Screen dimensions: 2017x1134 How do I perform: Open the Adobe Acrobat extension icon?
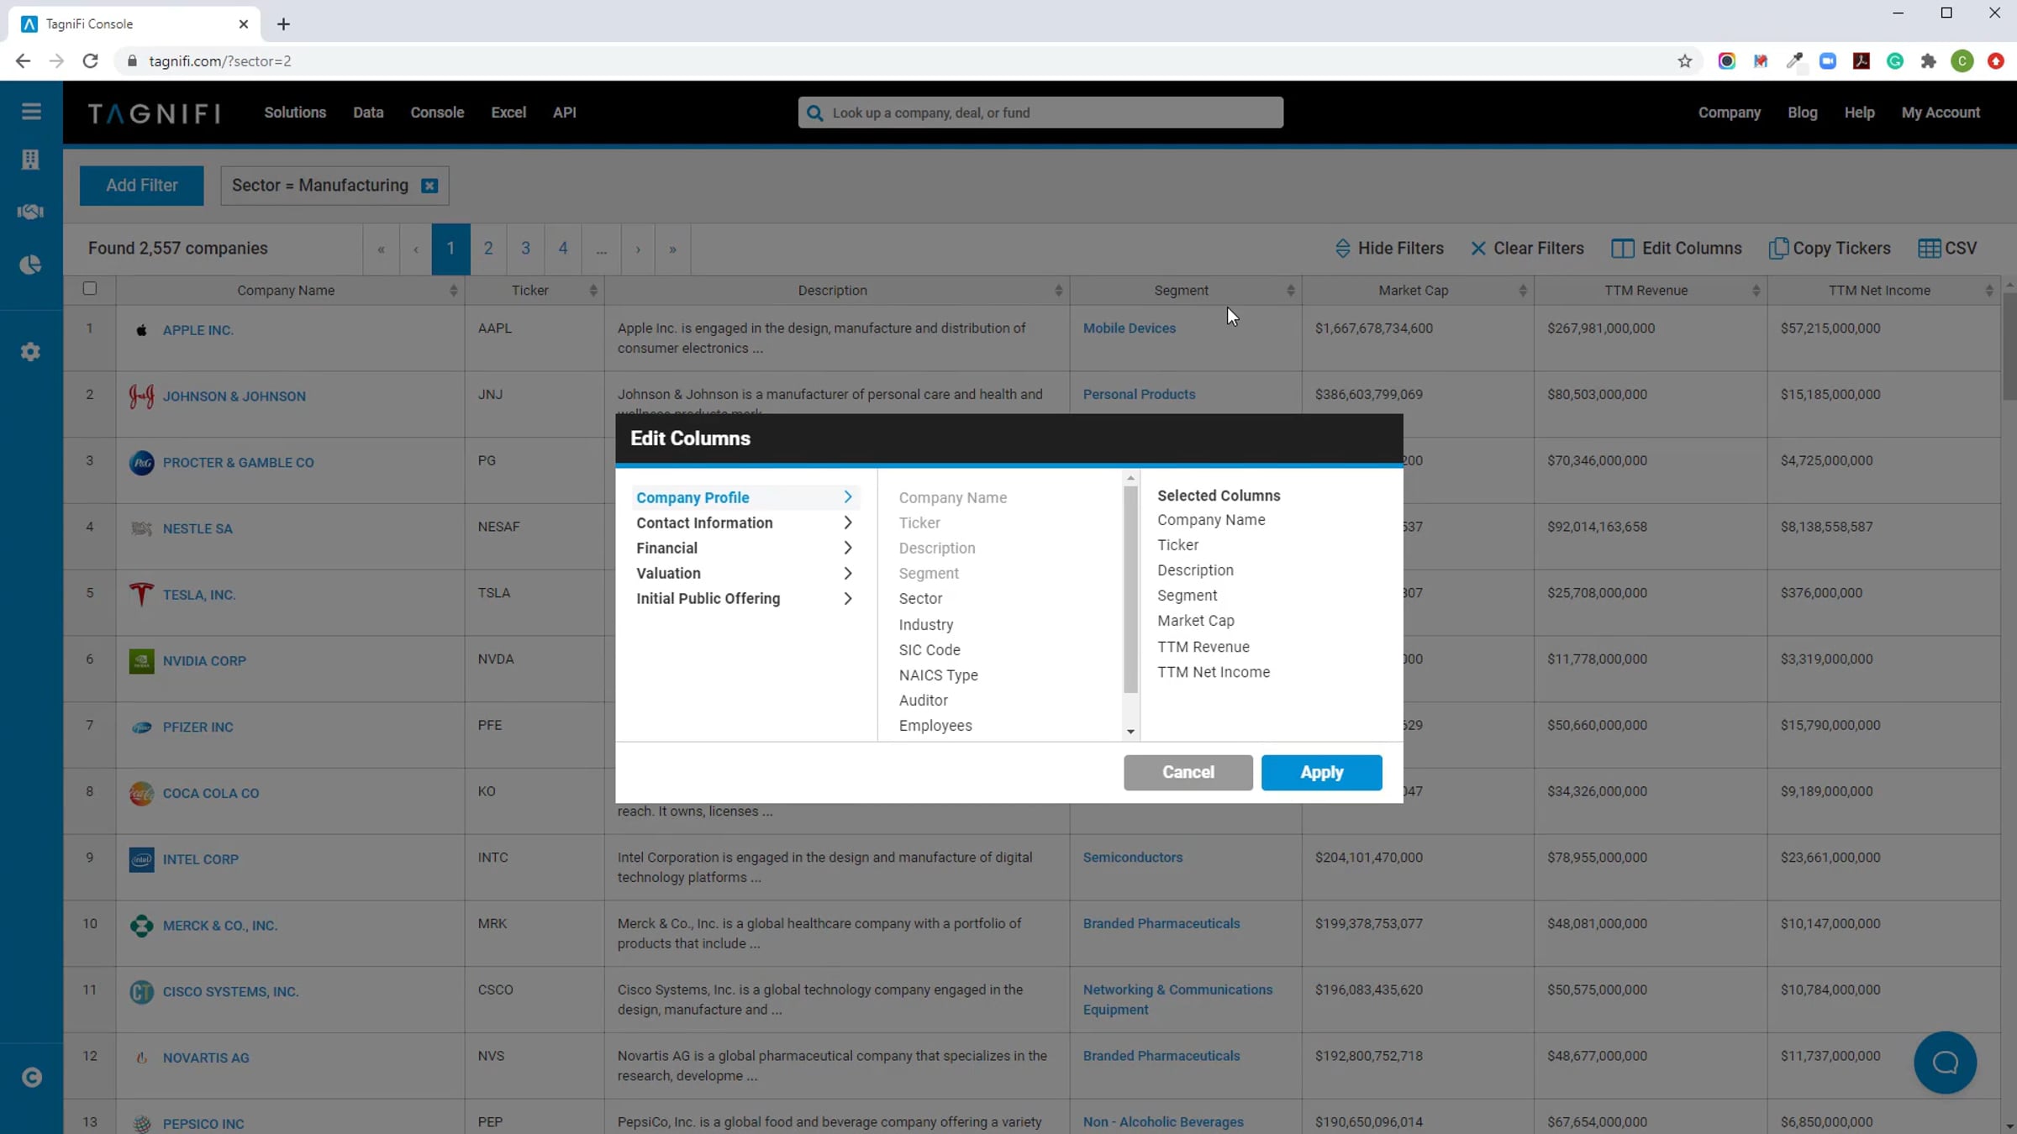coord(1861,61)
